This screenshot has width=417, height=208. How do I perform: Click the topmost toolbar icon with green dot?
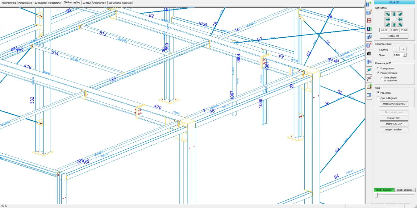coord(369,4)
